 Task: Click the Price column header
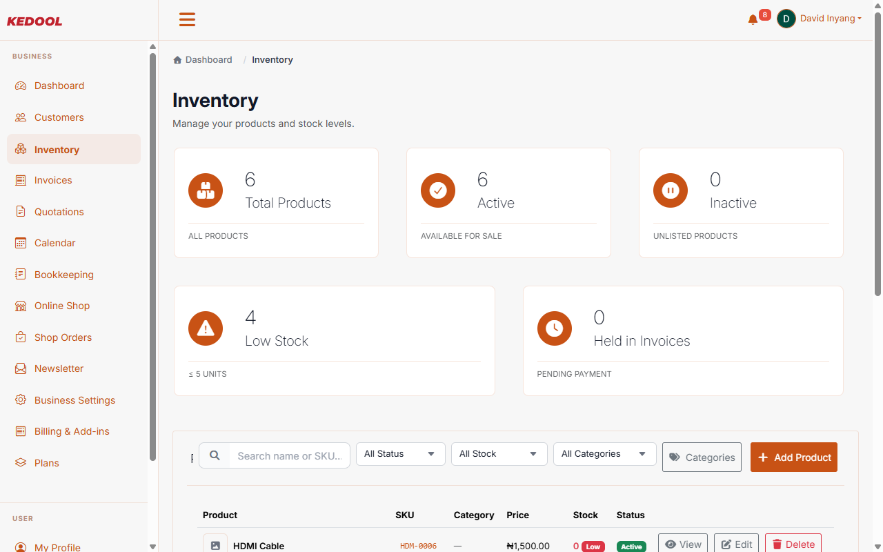(x=518, y=515)
